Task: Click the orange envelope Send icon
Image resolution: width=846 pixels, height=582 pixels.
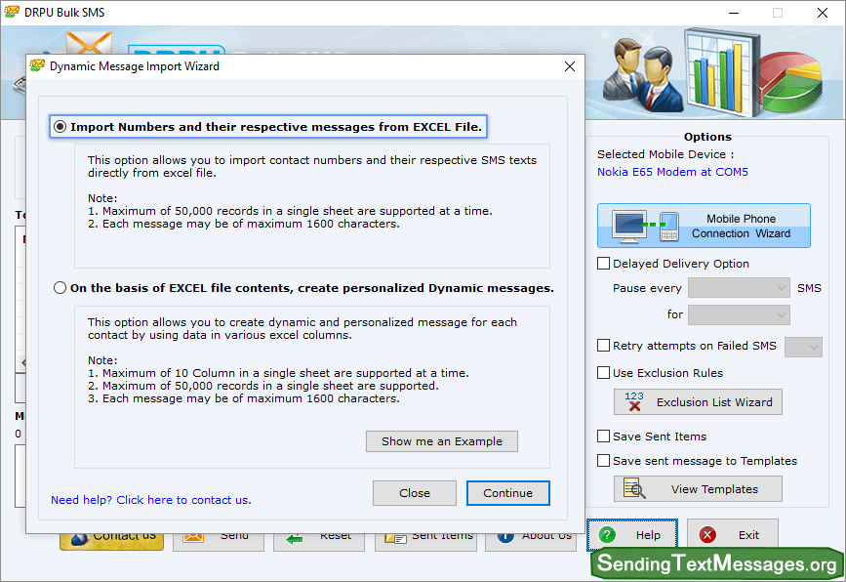Action: (192, 538)
